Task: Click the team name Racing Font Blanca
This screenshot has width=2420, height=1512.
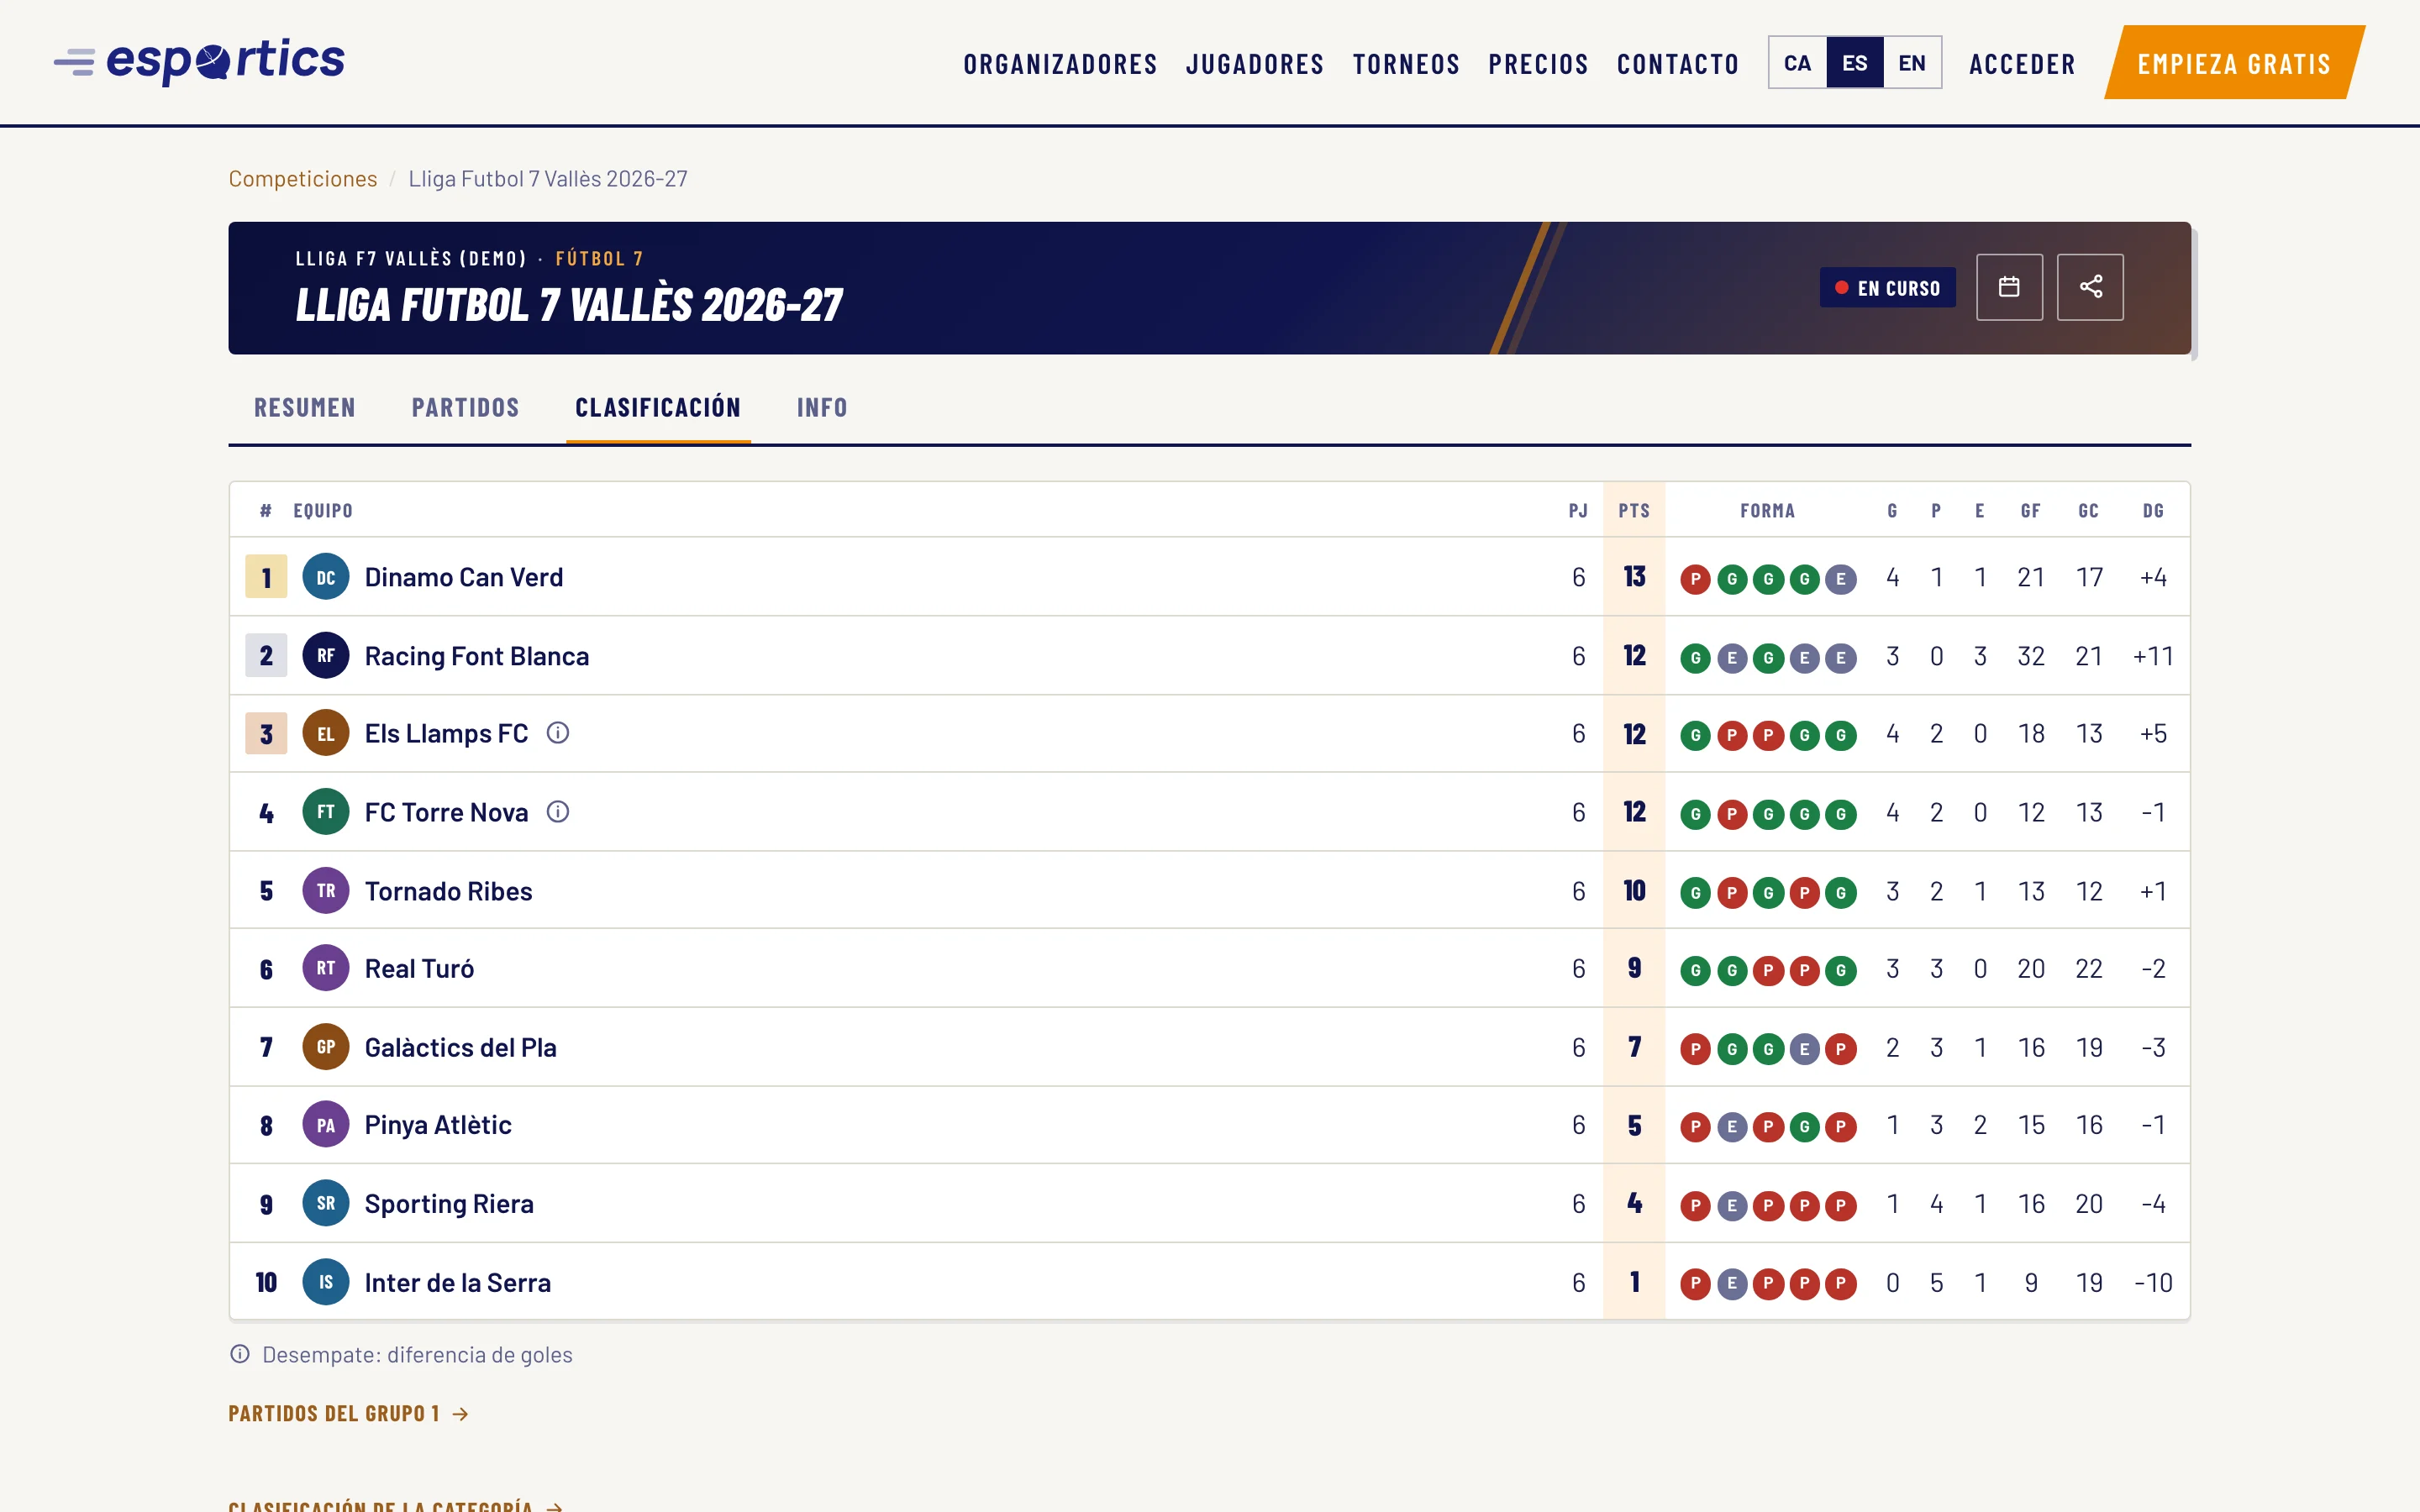Action: coord(477,656)
